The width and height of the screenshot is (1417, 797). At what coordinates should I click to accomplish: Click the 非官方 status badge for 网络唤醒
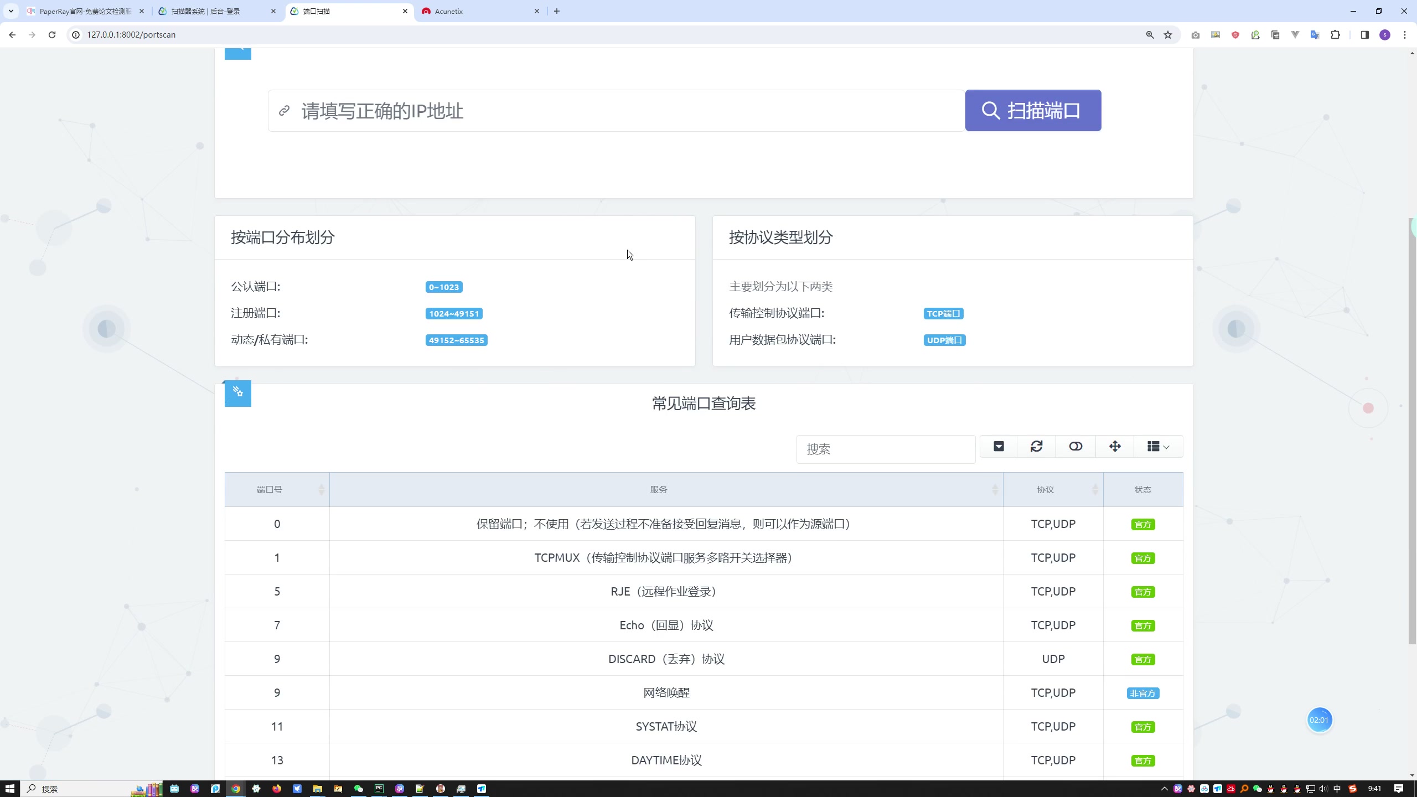click(1143, 694)
